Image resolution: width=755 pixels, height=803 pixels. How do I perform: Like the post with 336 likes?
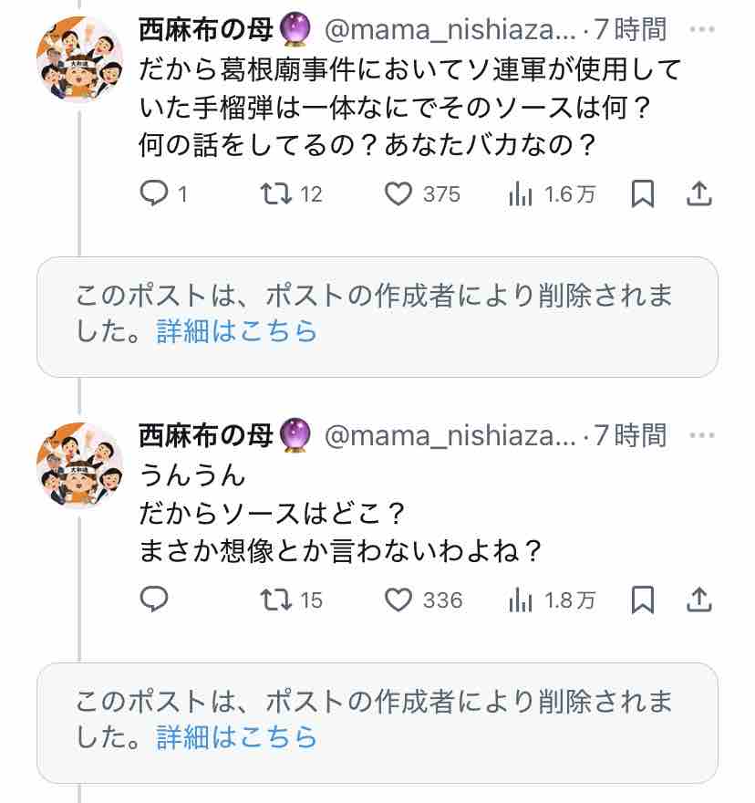[398, 600]
